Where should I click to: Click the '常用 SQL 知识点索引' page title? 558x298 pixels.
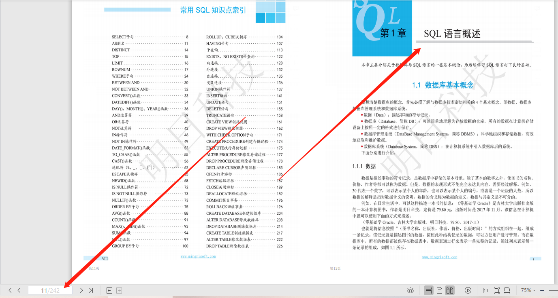213,10
